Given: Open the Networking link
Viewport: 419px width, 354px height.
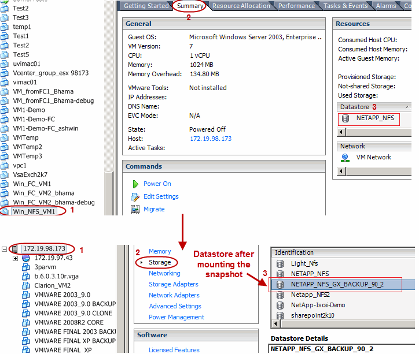Looking at the screenshot, I should click(x=164, y=273).
